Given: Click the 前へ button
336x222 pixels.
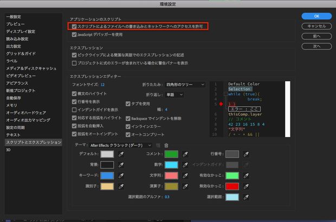Looking at the screenshot, I should pyautogui.click(x=316, y=36).
